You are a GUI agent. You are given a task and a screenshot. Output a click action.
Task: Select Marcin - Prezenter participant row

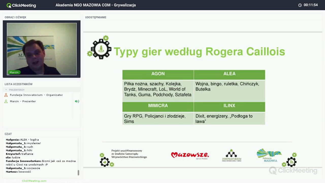[x=38, y=101]
